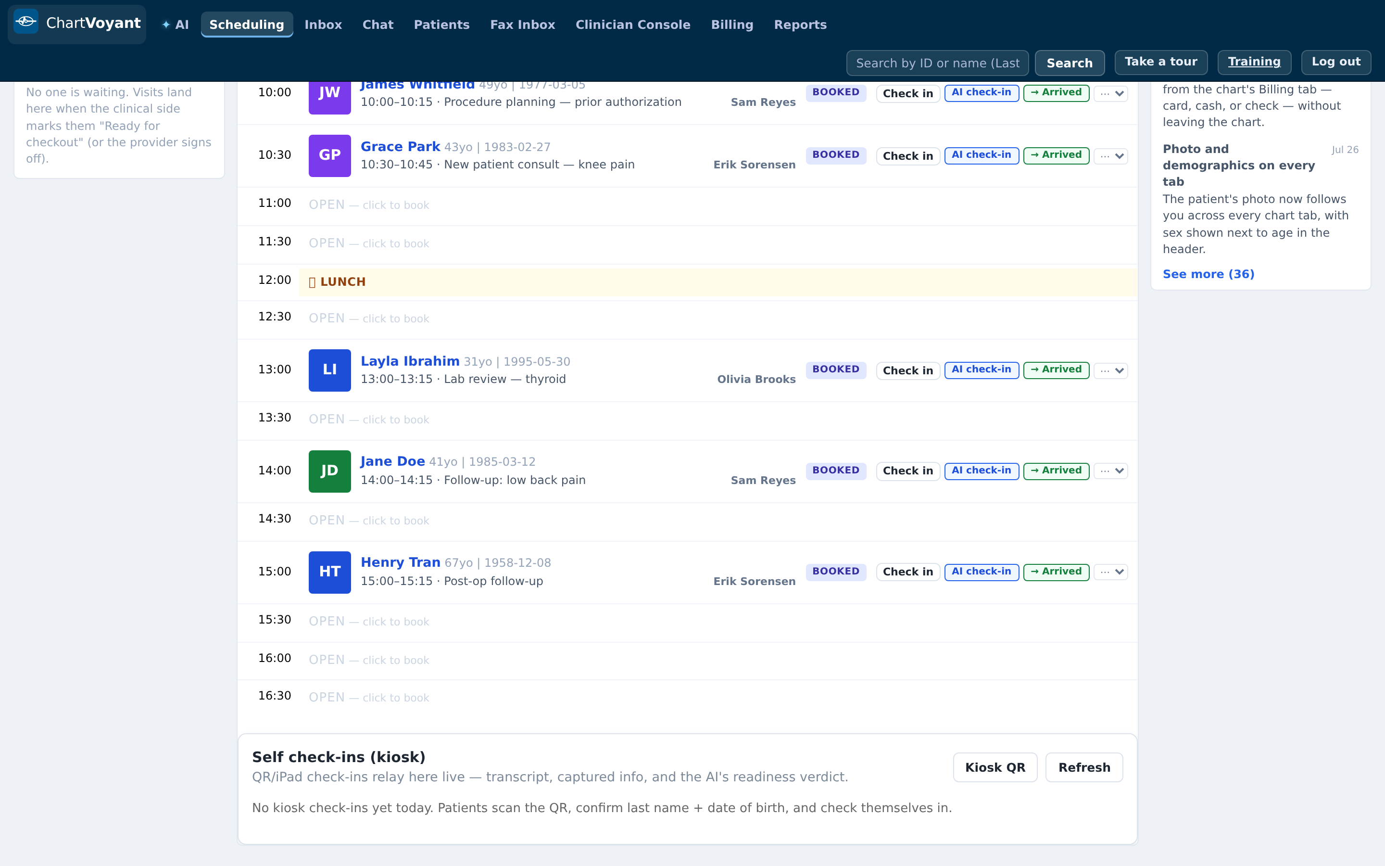
Task: Open the Fax Inbox tab
Action: (x=523, y=25)
